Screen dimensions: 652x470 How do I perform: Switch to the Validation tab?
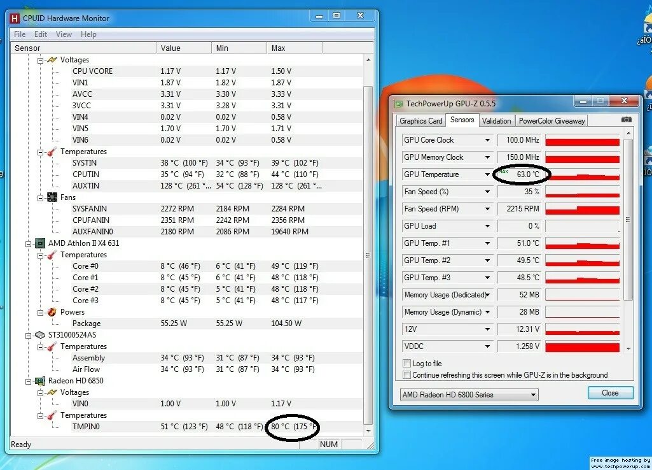pyautogui.click(x=497, y=121)
